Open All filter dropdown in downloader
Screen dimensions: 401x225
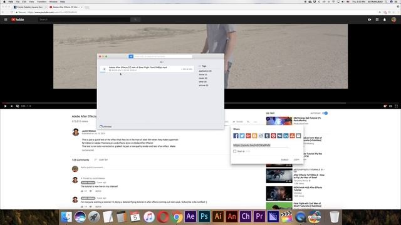(162, 62)
